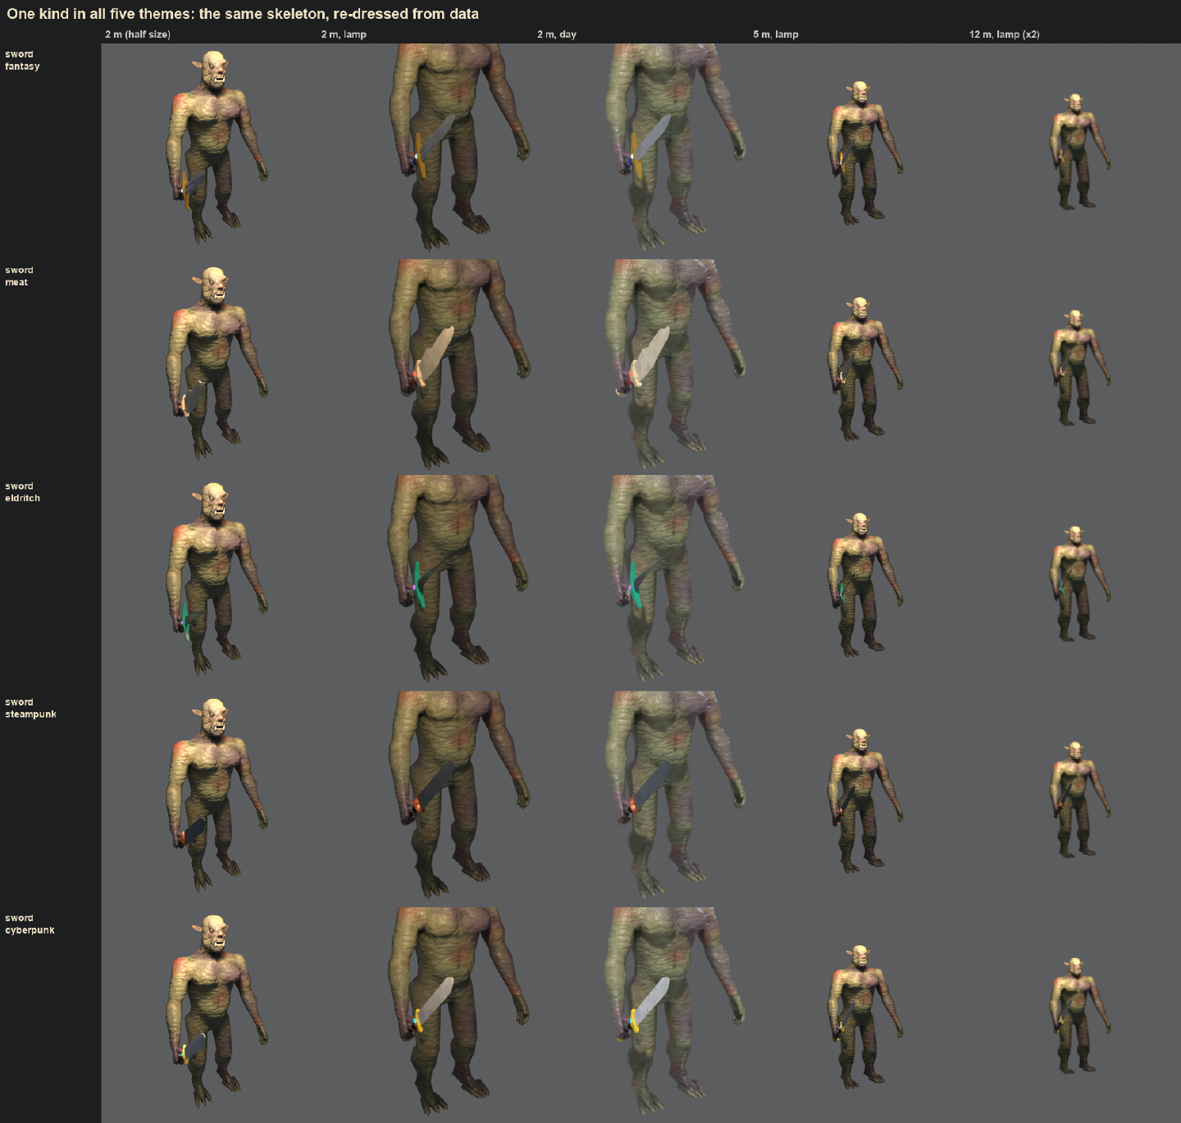The width and height of the screenshot is (1181, 1123).
Task: Click the "2 m, lamp" column header
Action: 344,34
